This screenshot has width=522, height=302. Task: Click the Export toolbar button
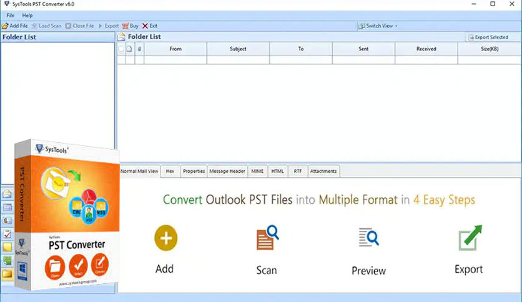pyautogui.click(x=109, y=26)
